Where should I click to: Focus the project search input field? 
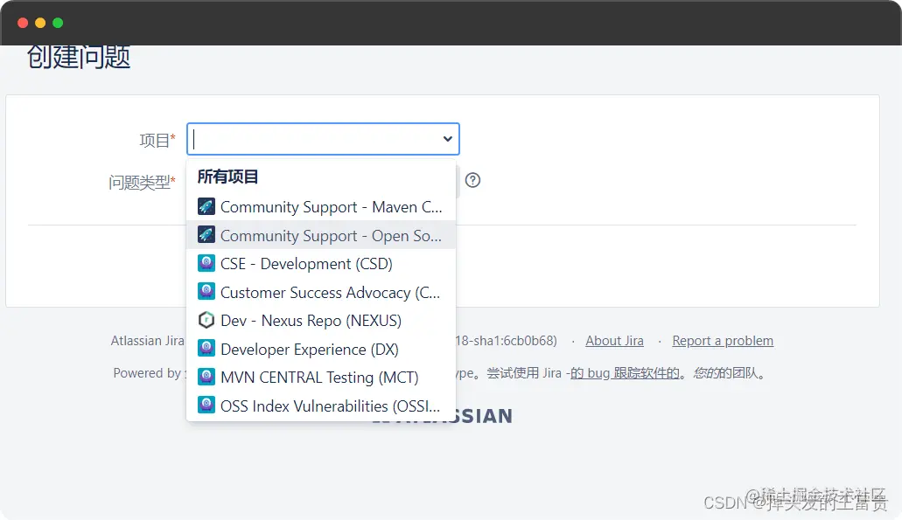tap(323, 139)
